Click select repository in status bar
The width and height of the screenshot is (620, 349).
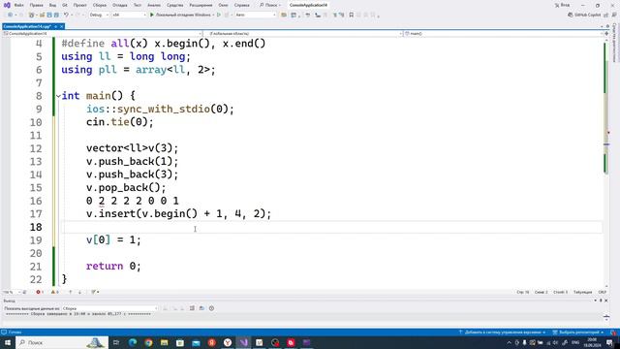coord(577,333)
